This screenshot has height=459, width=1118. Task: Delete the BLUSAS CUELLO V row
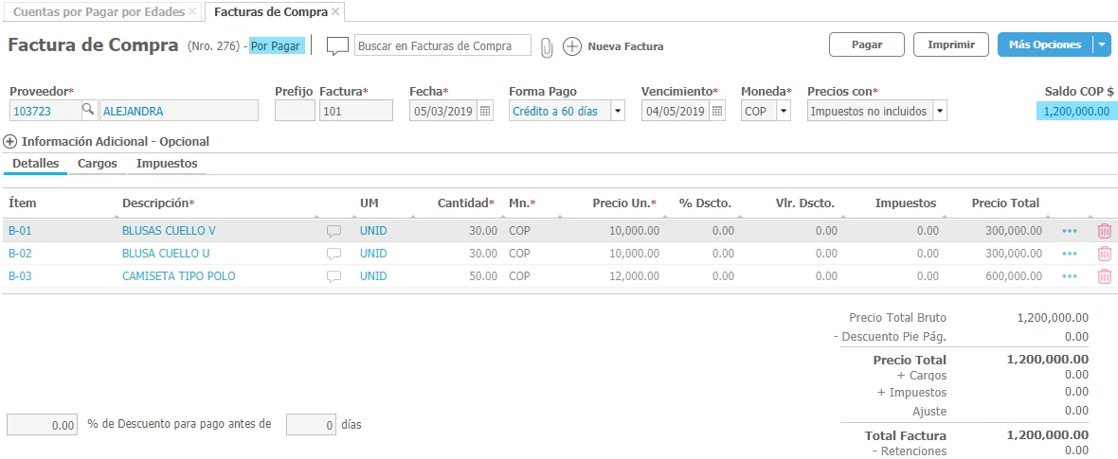pyautogui.click(x=1104, y=231)
